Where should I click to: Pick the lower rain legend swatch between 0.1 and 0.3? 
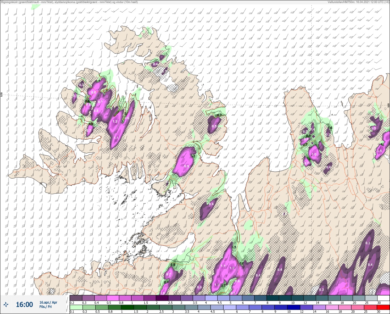click(x=76, y=307)
